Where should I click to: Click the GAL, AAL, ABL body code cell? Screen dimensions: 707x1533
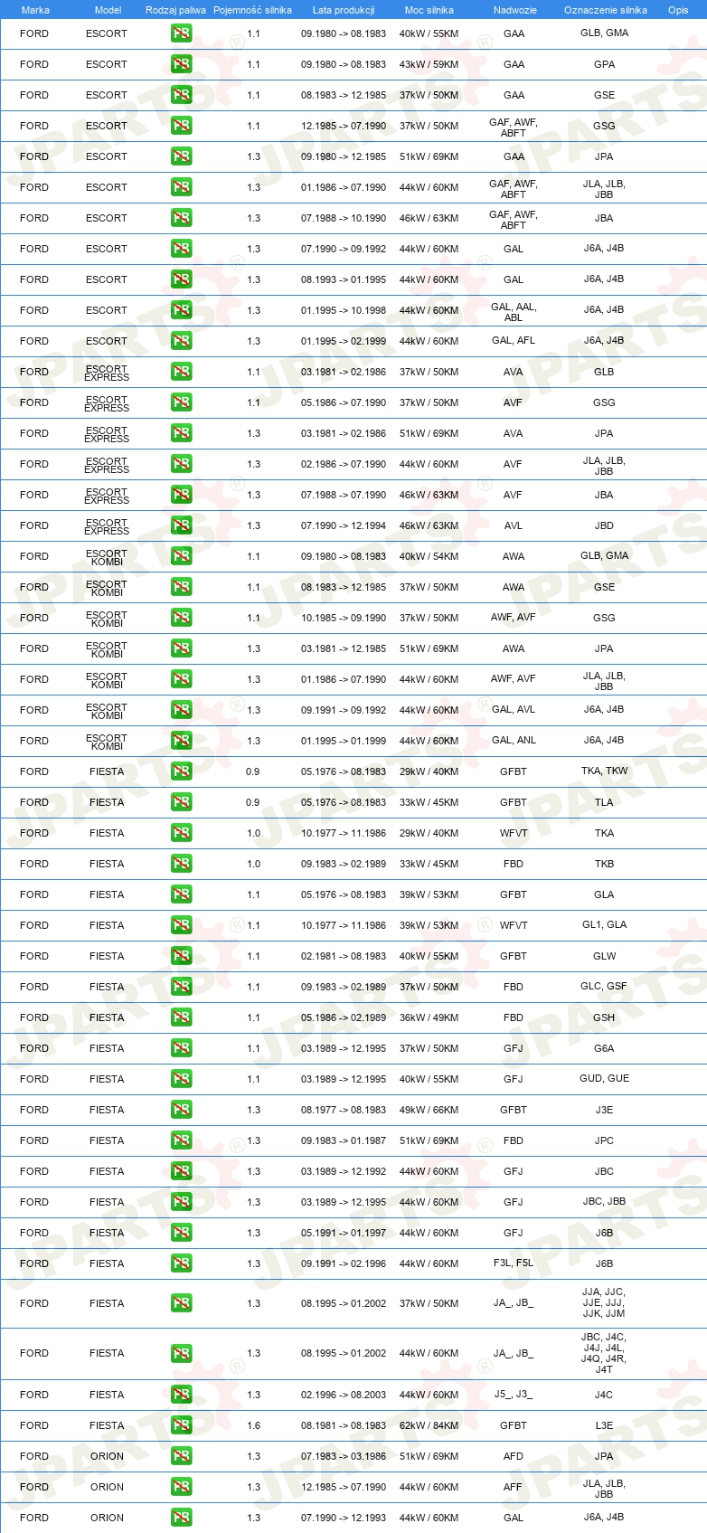point(514,312)
